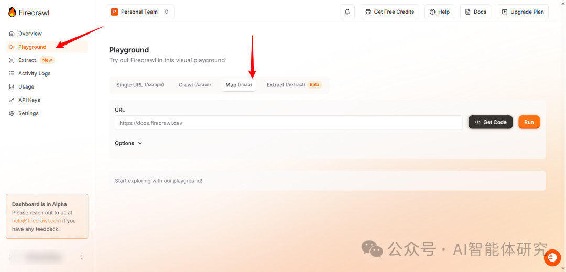Switch to Extract (/extract) Beta tab
Image resolution: width=566 pixels, height=272 pixels.
[294, 85]
